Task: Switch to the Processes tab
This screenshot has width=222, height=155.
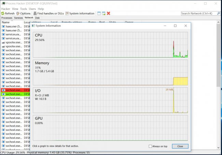Action: pos(6,18)
